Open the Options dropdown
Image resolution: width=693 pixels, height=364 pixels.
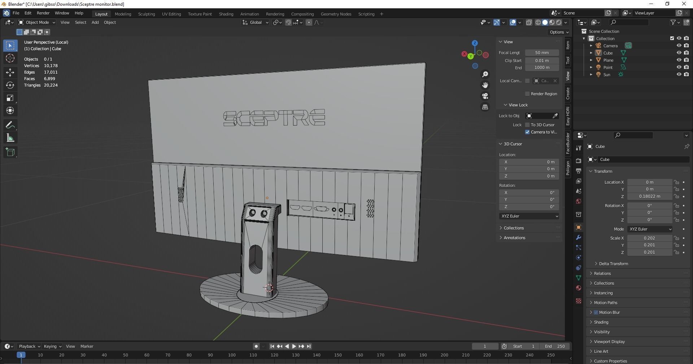[x=559, y=32]
